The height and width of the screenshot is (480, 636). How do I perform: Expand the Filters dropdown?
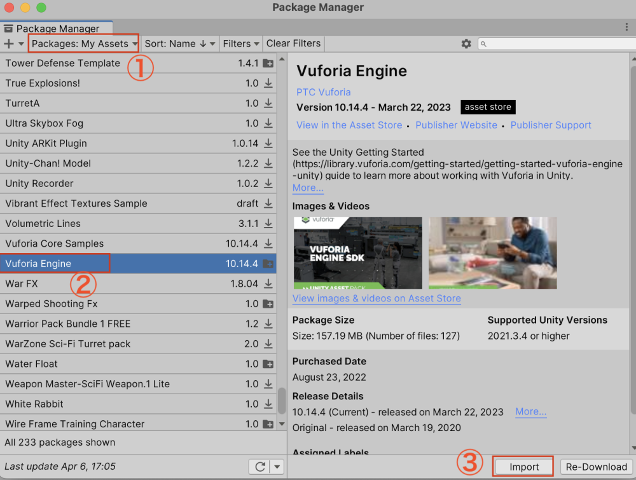[x=240, y=44]
